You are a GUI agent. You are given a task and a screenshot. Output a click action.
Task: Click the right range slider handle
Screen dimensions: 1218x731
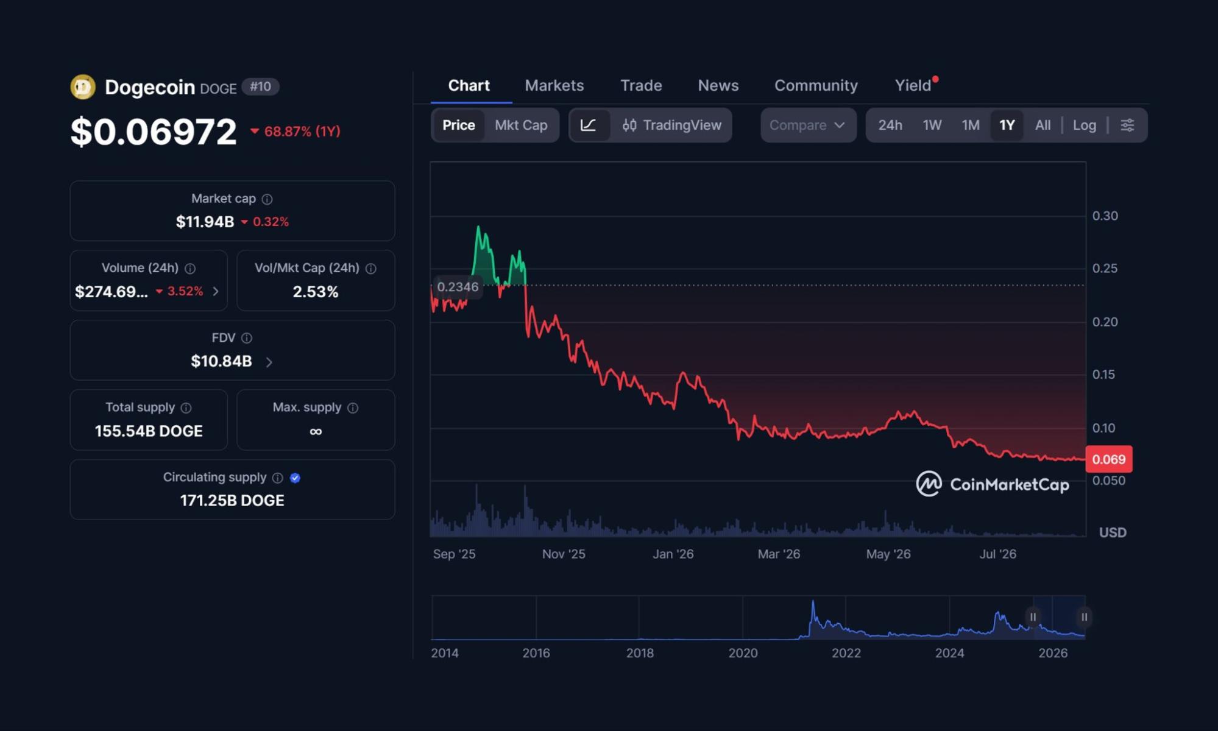(x=1084, y=617)
